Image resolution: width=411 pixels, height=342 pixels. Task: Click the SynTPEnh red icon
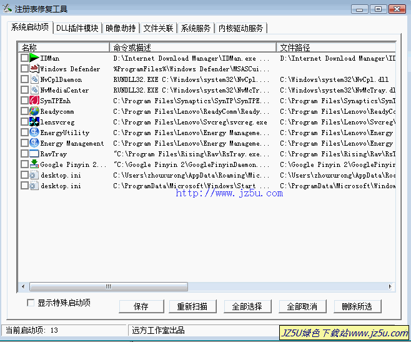pos(34,101)
